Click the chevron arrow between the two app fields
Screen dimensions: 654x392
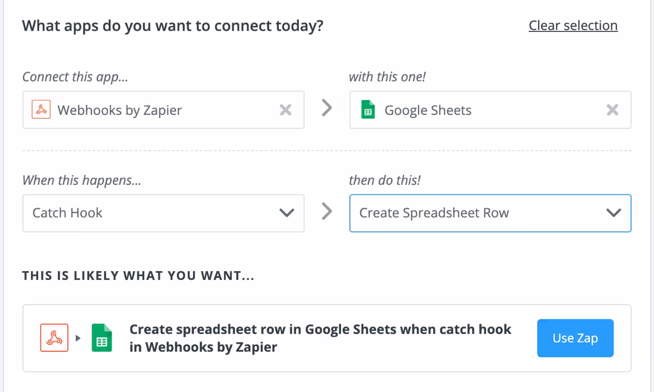click(x=327, y=108)
